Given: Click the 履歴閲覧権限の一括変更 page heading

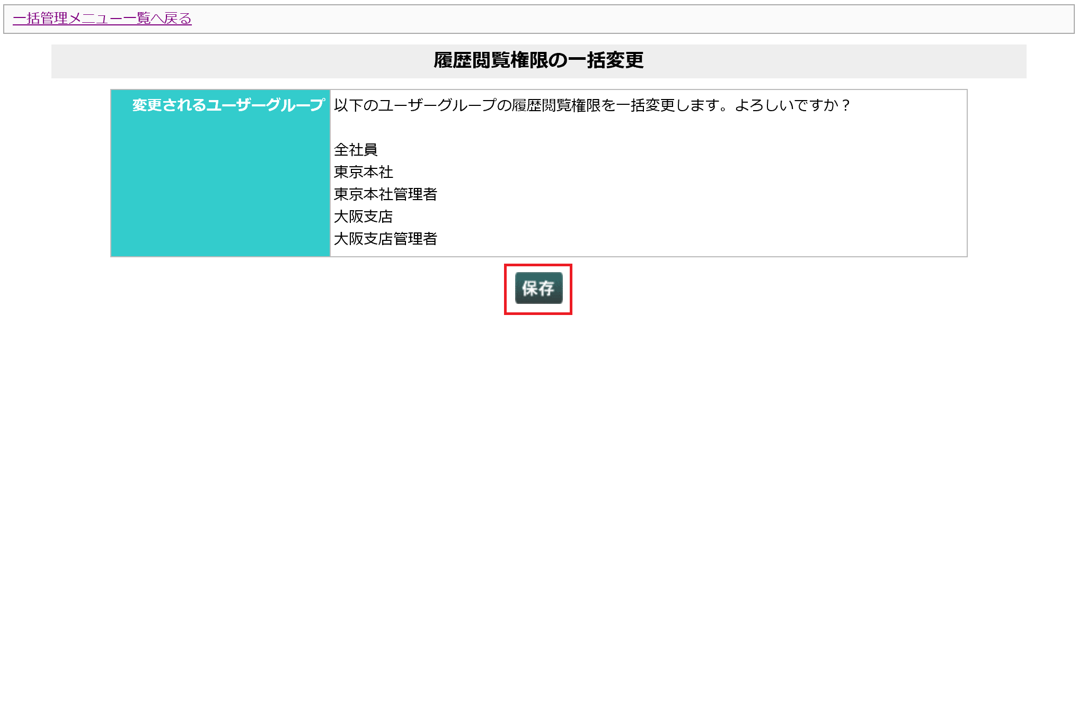Looking at the screenshot, I should pos(538,60).
